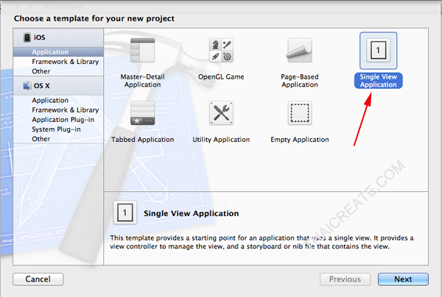The height and width of the screenshot is (297, 442).
Task: Click the Single View icon in description pane
Action: click(125, 212)
